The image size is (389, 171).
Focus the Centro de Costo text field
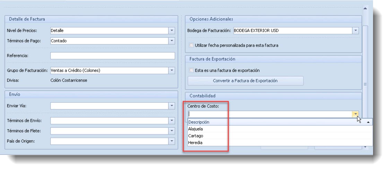pyautogui.click(x=270, y=114)
